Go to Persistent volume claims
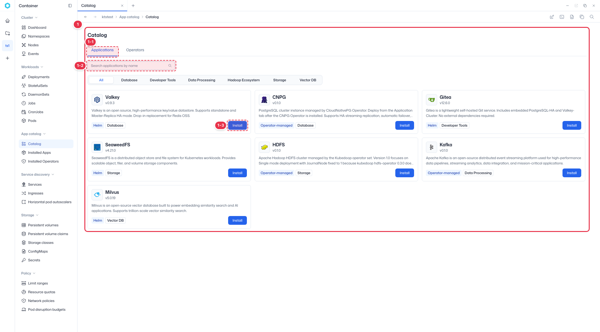 pyautogui.click(x=46, y=234)
